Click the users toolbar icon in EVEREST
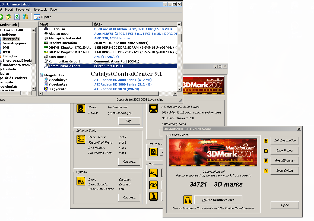The width and height of the screenshot is (314, 221). 26,17
